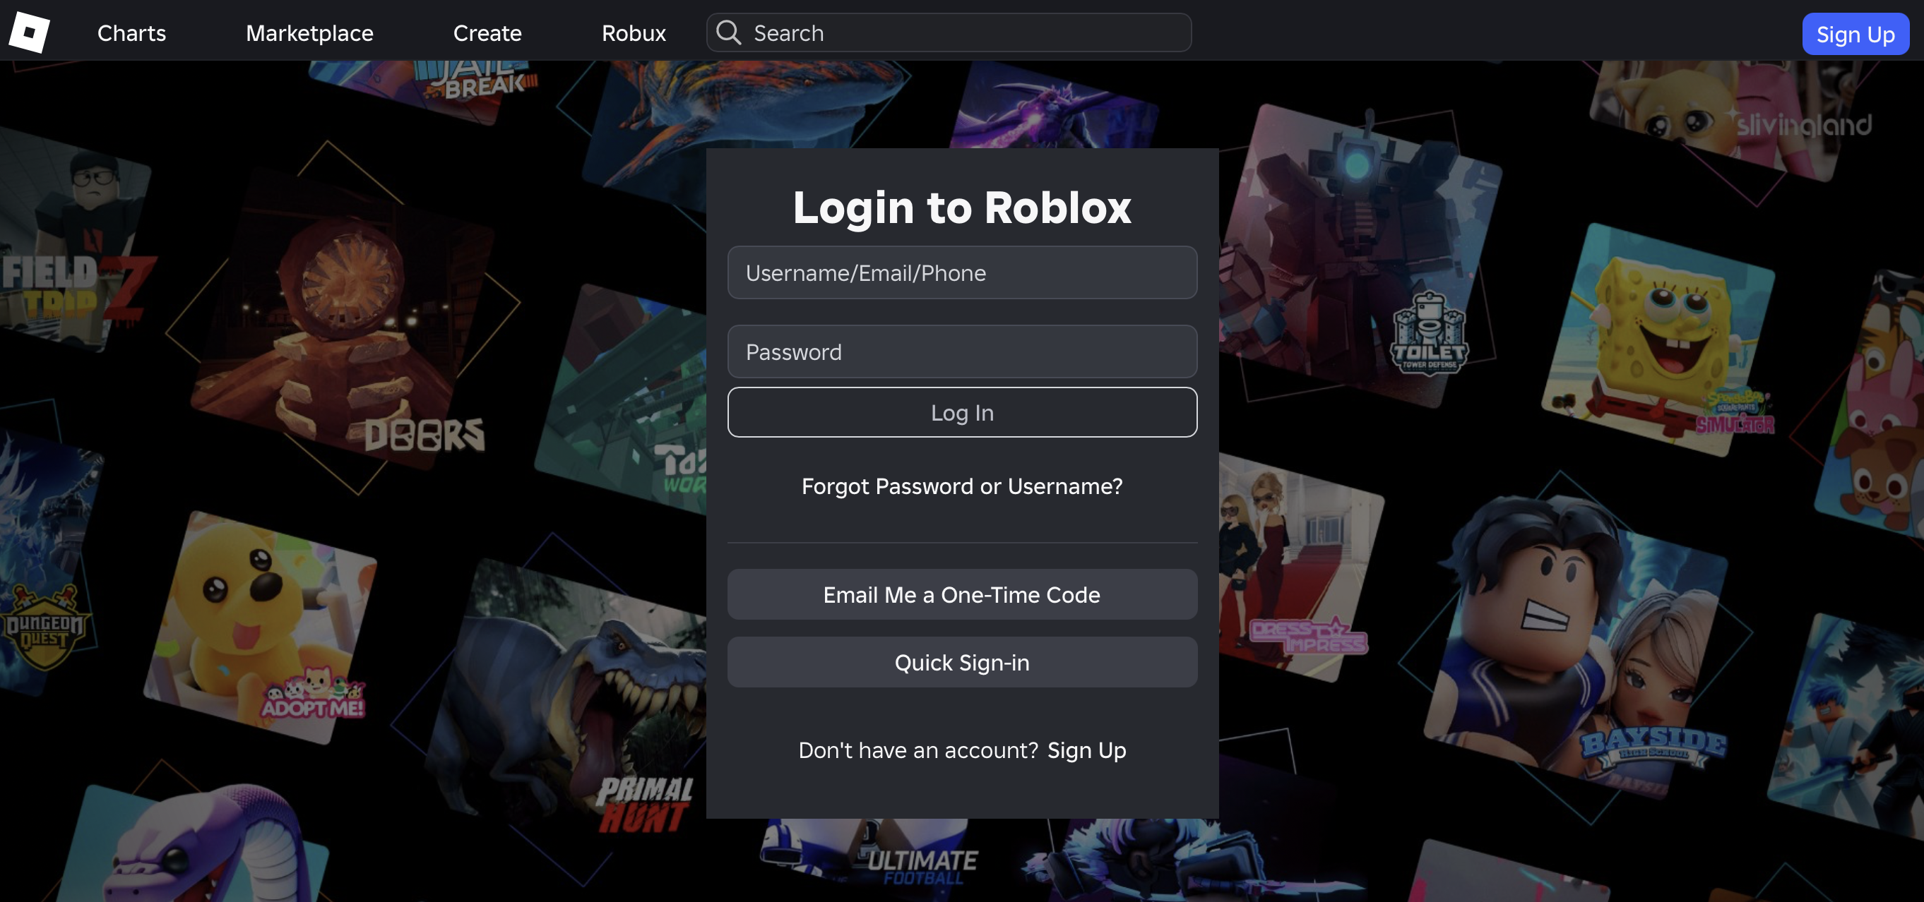Select Quick Sign-in
Viewport: 1924px width, 902px height.
[962, 663]
